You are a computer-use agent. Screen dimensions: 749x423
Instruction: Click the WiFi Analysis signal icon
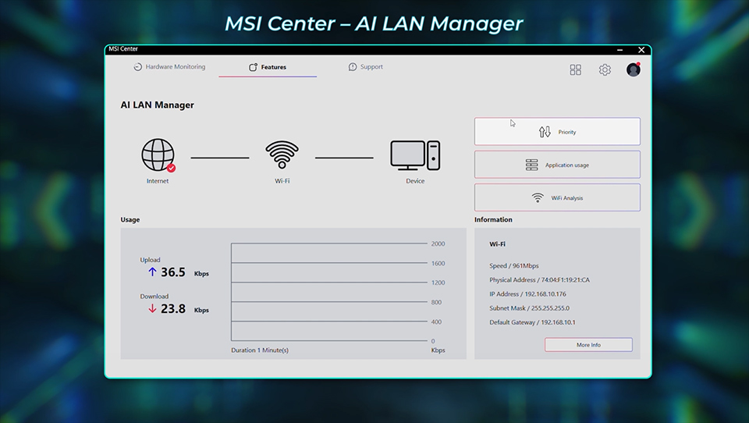coord(538,198)
